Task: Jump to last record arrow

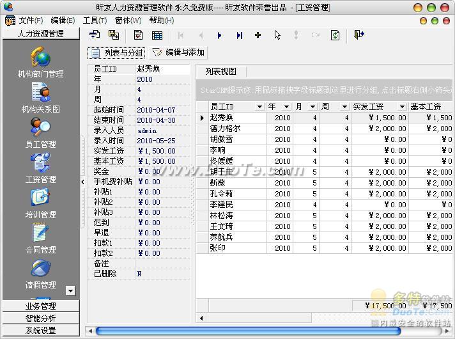Action: click(239, 35)
